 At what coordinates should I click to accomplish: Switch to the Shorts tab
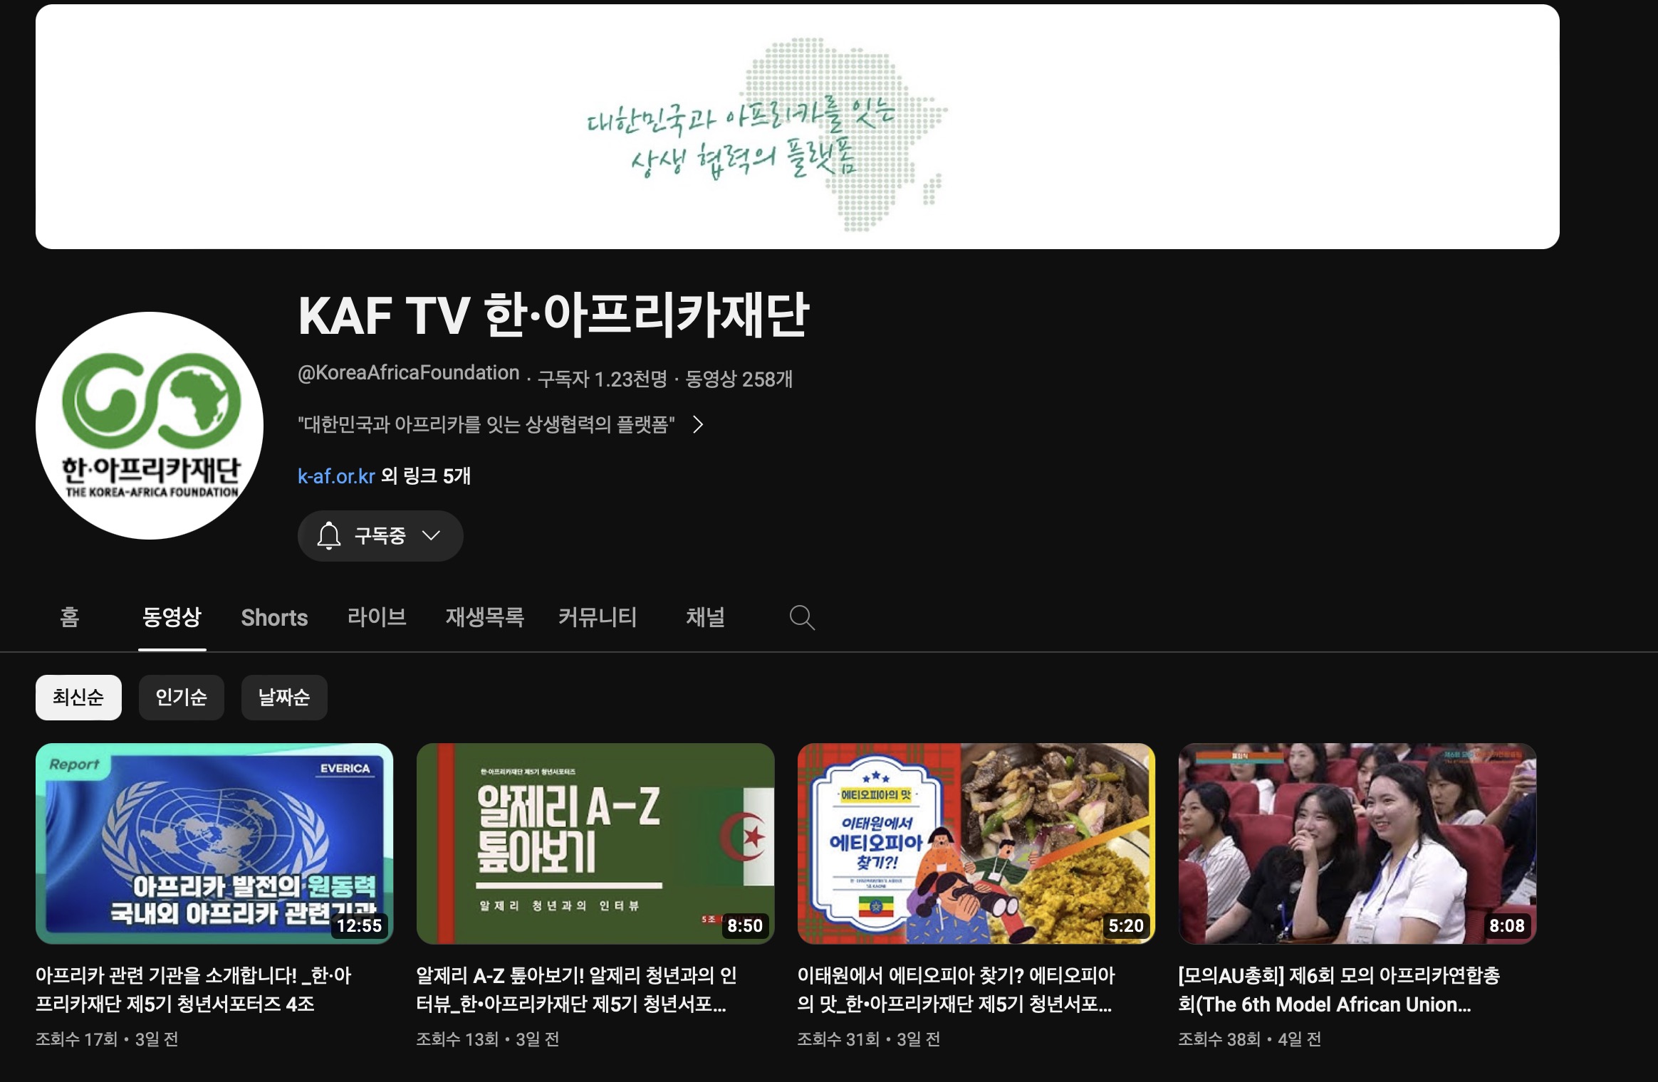[x=274, y=617]
